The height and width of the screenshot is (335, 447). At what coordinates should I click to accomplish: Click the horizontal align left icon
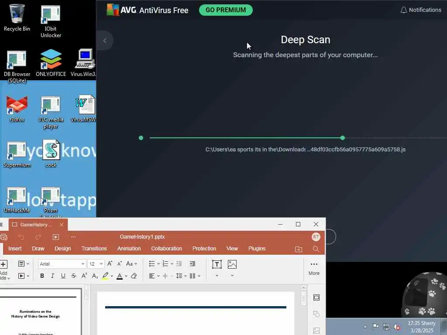[x=152, y=276]
